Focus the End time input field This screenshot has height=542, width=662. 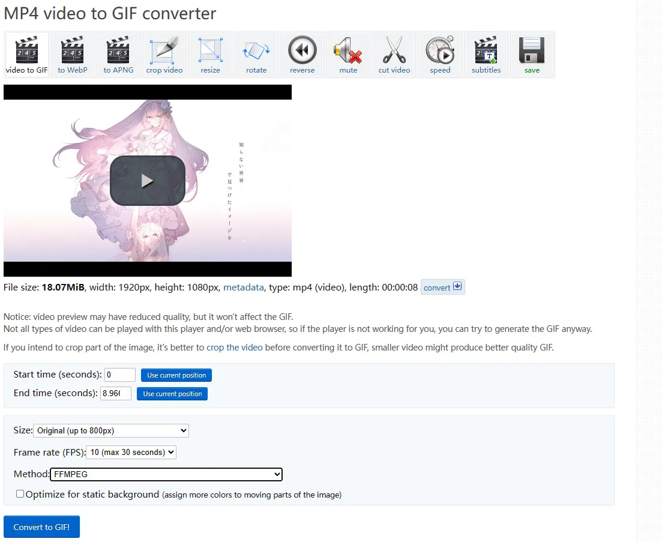point(116,393)
